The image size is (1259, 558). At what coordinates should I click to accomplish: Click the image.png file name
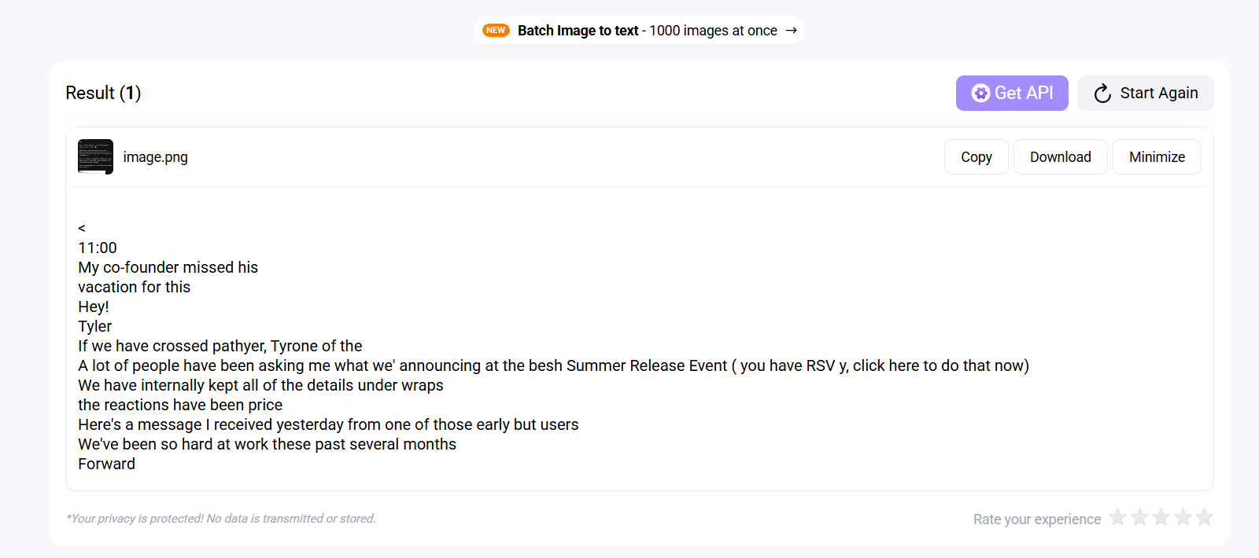(x=156, y=157)
